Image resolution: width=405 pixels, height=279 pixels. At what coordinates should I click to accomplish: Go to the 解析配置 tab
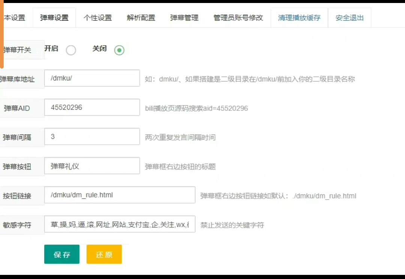point(141,18)
